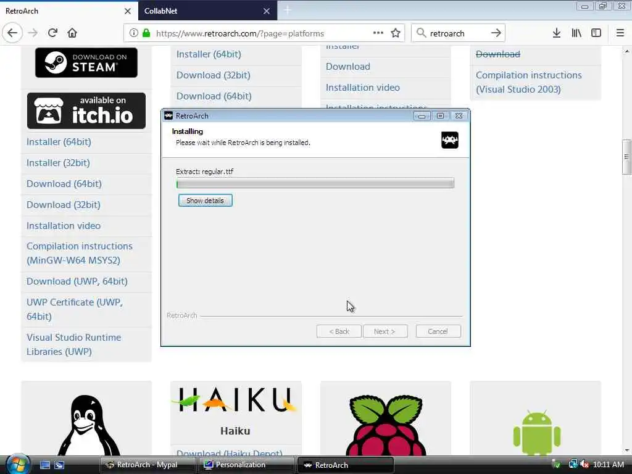632x474 pixels.
Task: Open Compilation instructions (Visual Studio 2003) link
Action: [529, 82]
